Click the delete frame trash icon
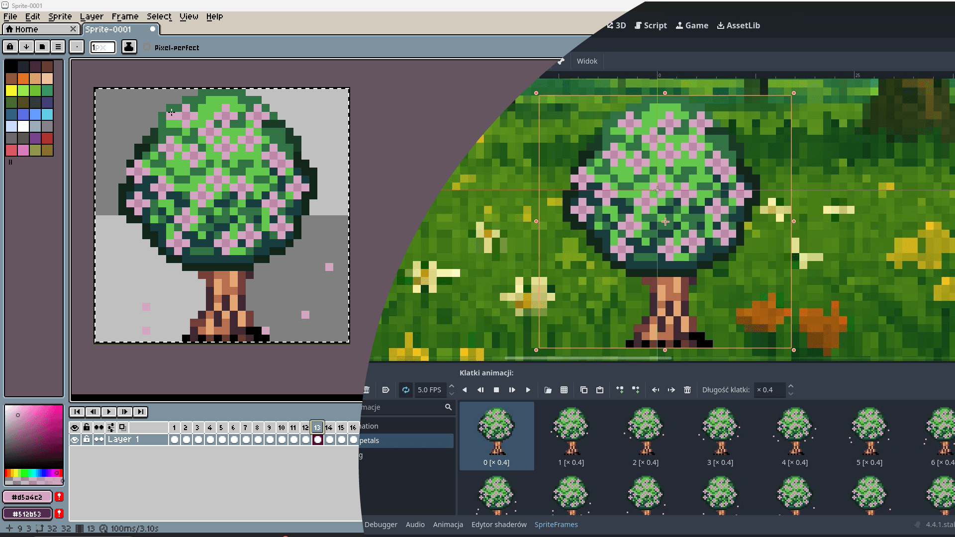Image resolution: width=955 pixels, height=537 pixels. (x=687, y=390)
